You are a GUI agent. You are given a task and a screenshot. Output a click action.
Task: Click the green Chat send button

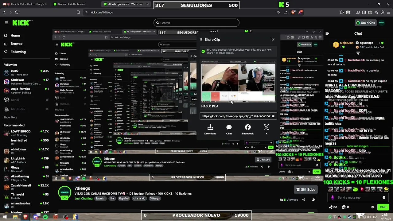pyautogui.click(x=383, y=207)
